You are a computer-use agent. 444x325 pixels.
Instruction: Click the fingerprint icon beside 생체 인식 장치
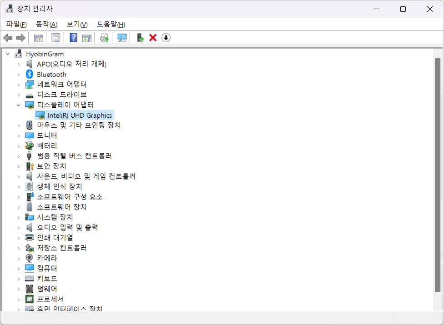[x=29, y=186]
